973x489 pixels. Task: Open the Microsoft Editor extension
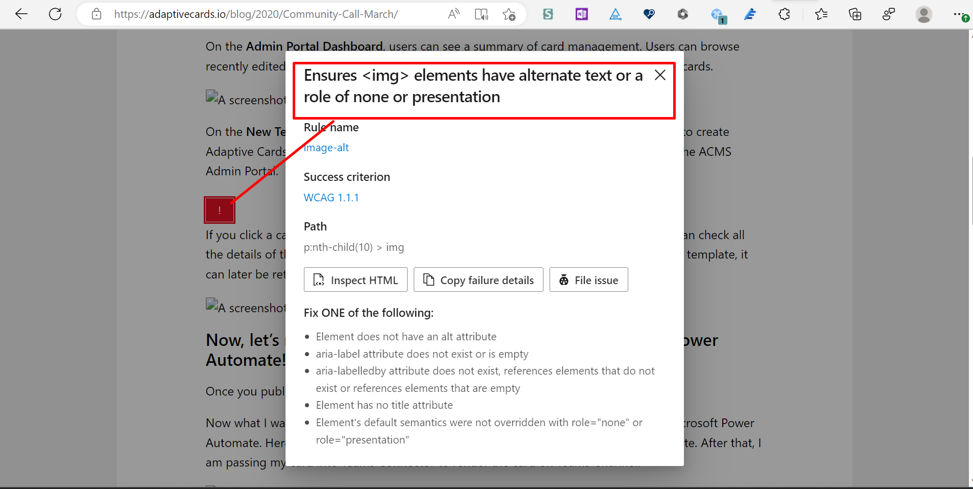[x=750, y=14]
